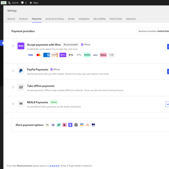Click the 'PayPal Payments' title
The width and height of the screenshot is (169, 169).
(x=37, y=70)
